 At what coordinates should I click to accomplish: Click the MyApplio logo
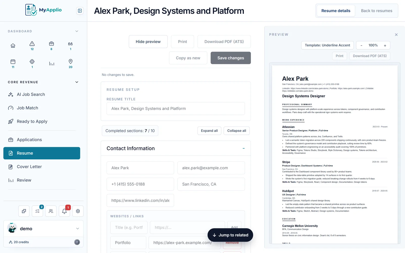pos(43,10)
